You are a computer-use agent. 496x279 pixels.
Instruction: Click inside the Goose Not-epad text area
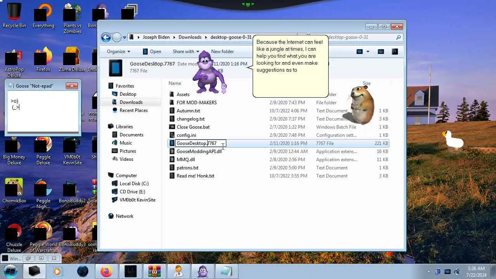tap(43, 111)
